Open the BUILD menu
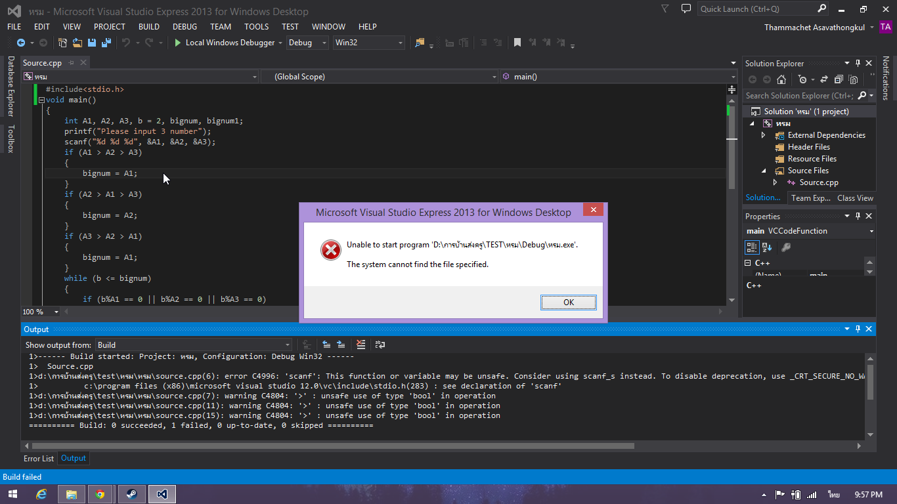 pos(149,27)
